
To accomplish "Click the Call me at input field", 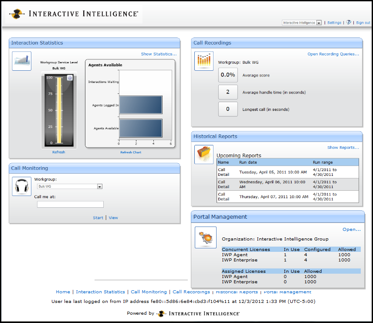I will pyautogui.click(x=70, y=204).
